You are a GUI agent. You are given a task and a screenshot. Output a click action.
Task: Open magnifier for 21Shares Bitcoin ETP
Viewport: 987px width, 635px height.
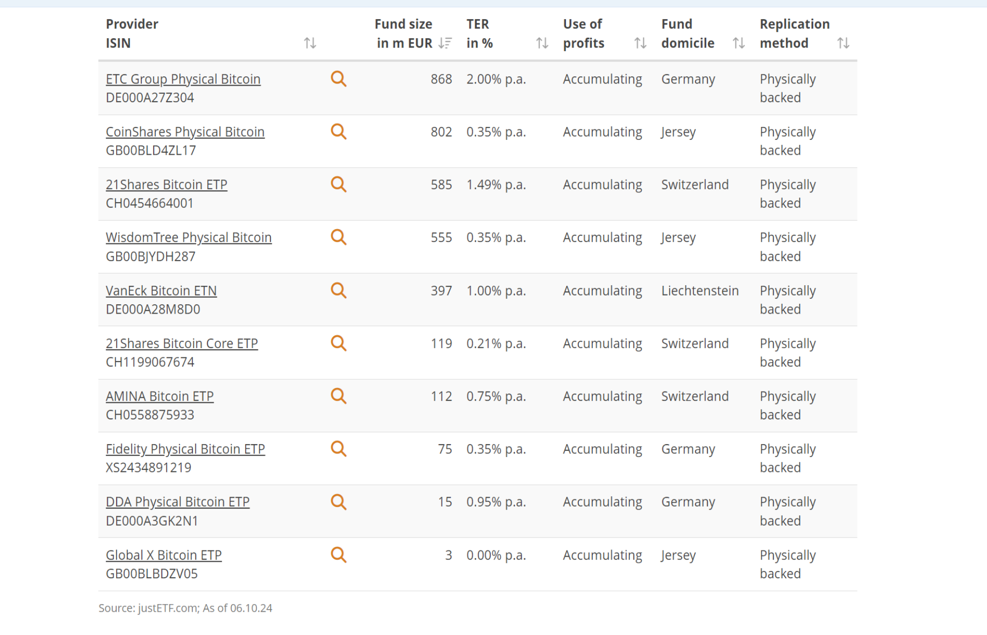(x=338, y=184)
